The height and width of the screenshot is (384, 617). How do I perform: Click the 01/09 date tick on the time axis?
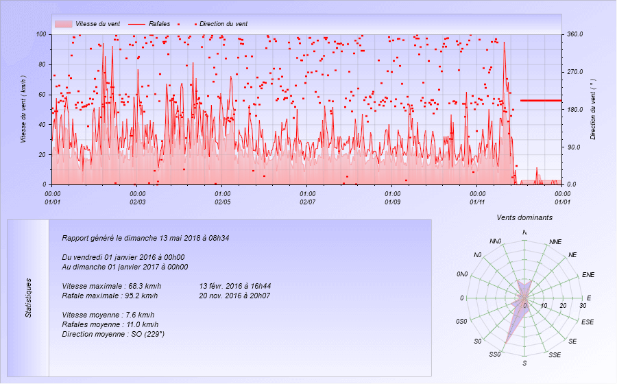pyautogui.click(x=393, y=202)
